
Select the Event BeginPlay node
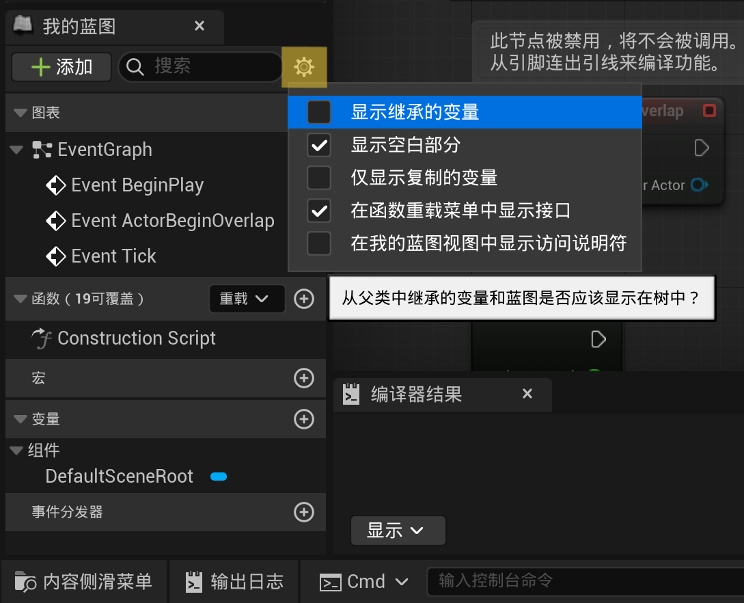click(x=137, y=185)
